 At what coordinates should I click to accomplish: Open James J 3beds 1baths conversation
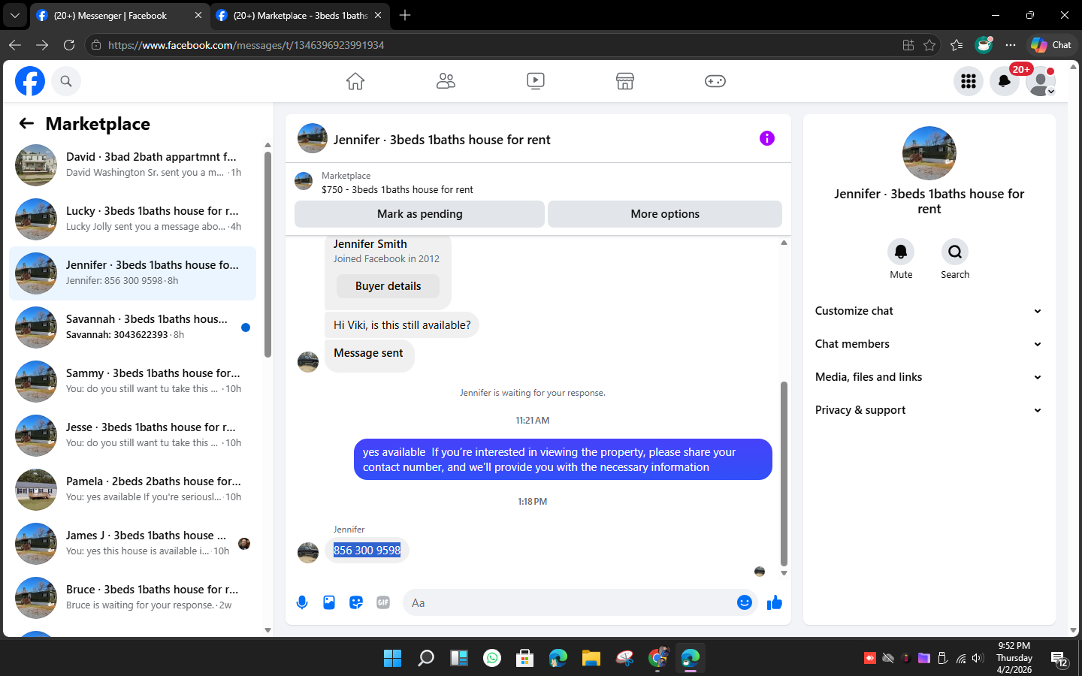(x=132, y=544)
